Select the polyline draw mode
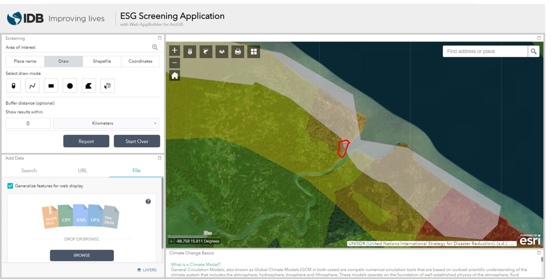The height and width of the screenshot is (280, 552). [x=32, y=86]
